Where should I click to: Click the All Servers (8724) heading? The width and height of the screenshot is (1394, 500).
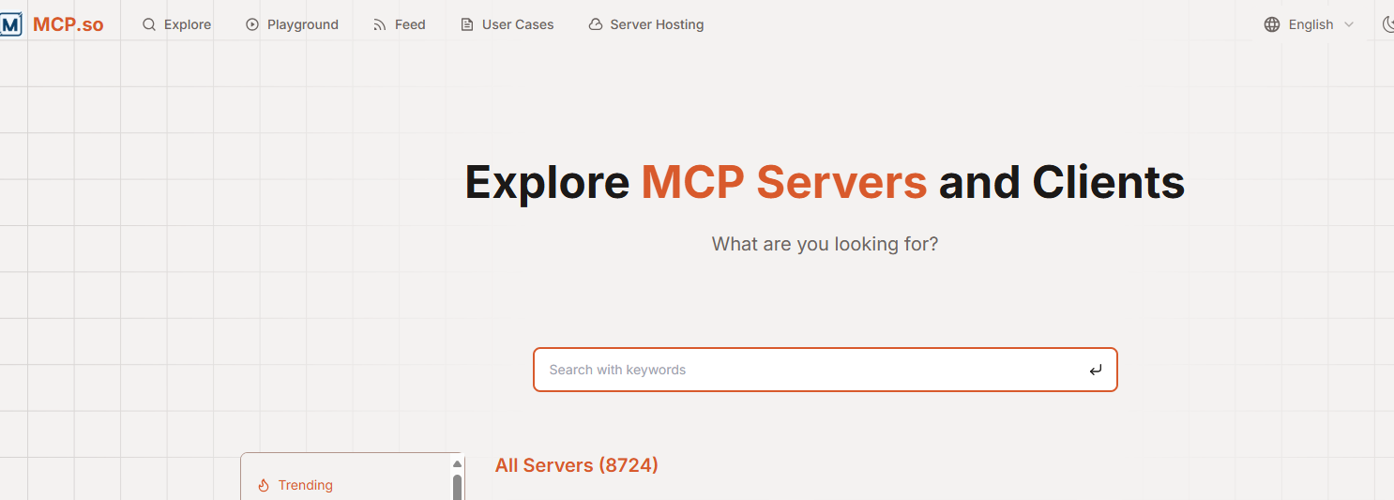point(577,465)
